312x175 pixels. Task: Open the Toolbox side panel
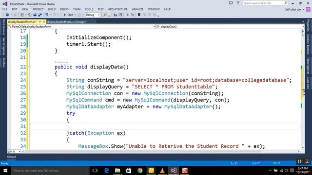coord(3,63)
